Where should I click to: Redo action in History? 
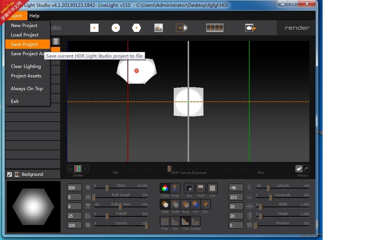point(306,169)
